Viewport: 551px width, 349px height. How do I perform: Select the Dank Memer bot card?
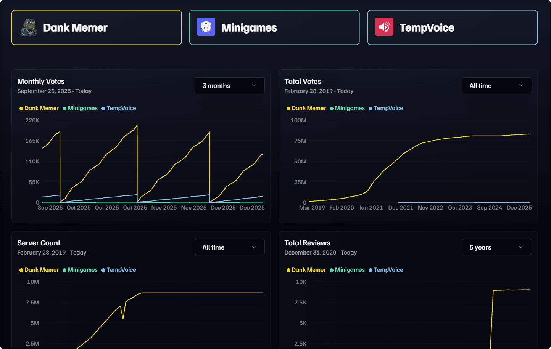click(97, 27)
